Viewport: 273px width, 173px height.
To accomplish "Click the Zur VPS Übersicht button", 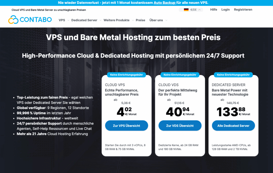I will click(x=127, y=126).
